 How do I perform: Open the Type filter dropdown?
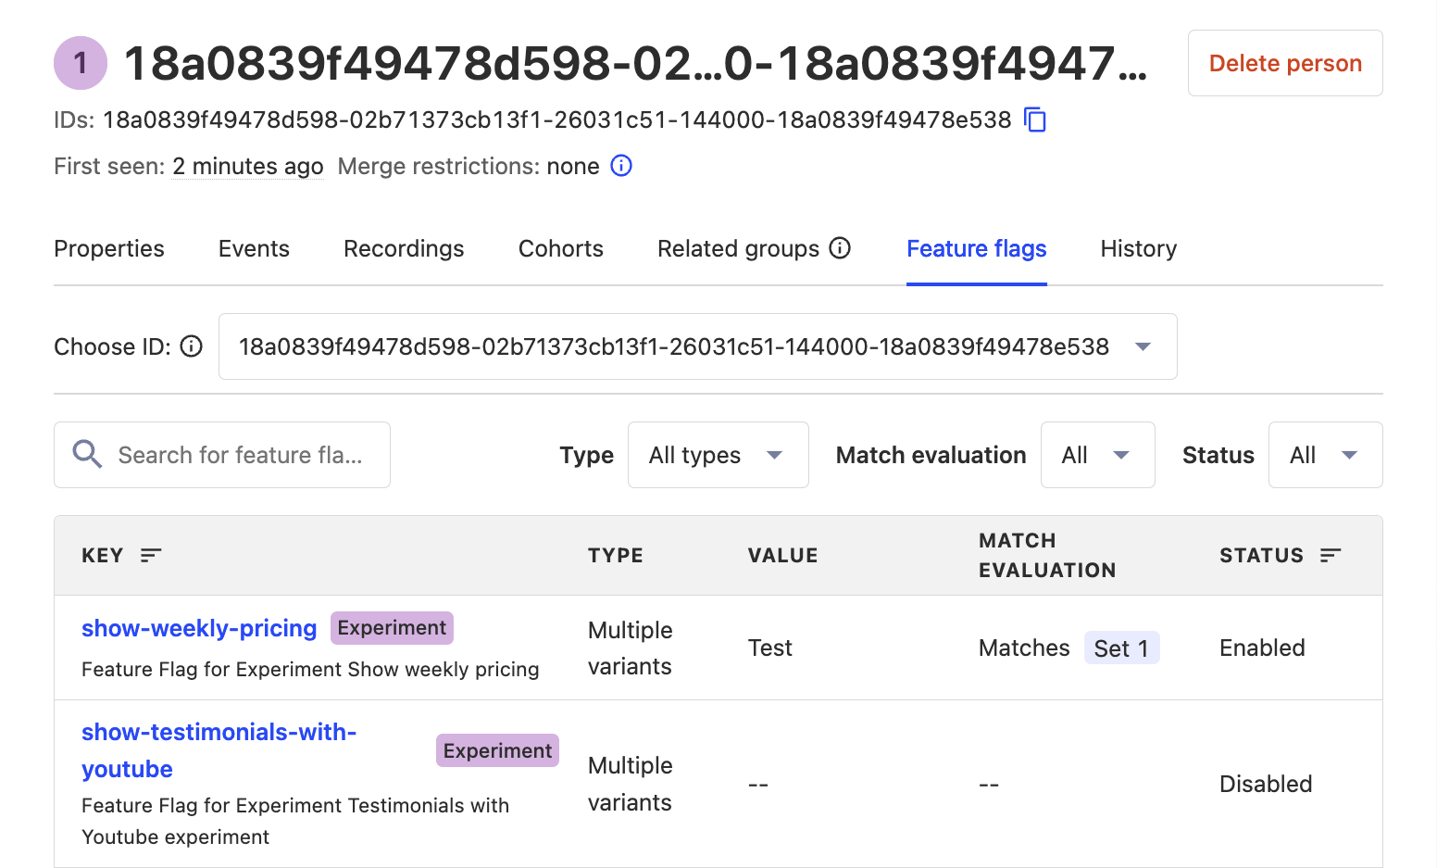click(x=718, y=455)
